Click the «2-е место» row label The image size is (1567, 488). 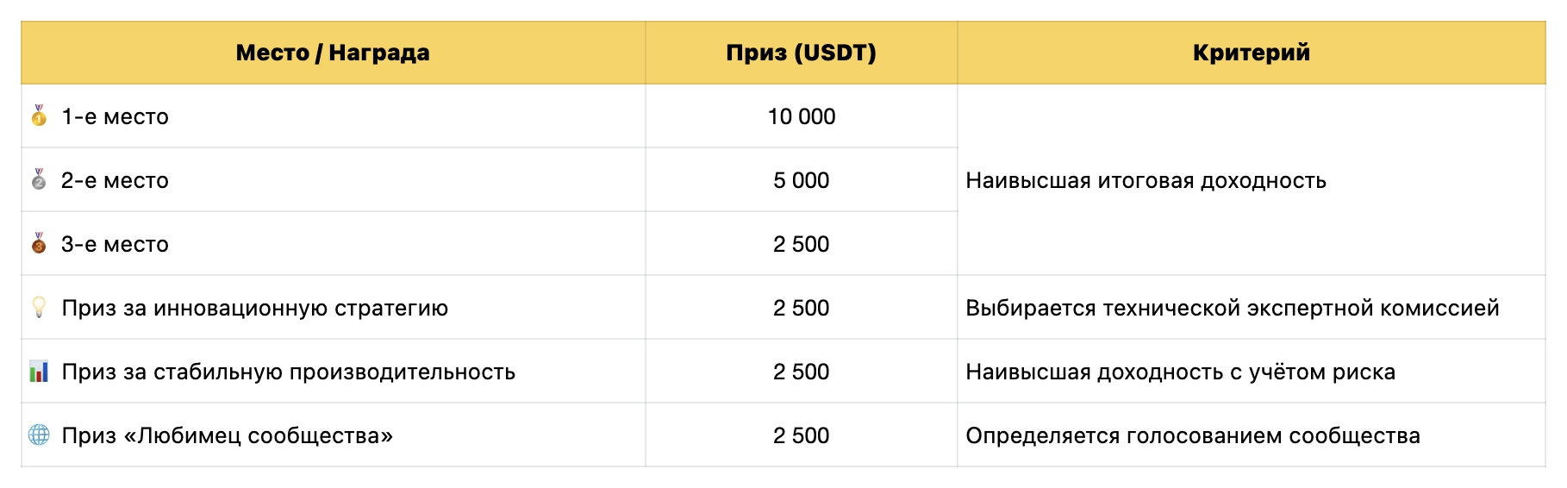tap(115, 180)
